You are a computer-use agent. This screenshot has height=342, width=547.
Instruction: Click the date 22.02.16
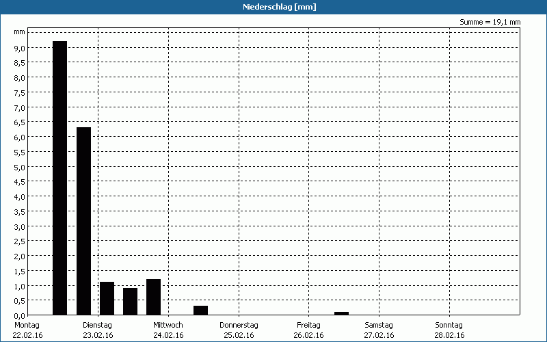(x=27, y=335)
